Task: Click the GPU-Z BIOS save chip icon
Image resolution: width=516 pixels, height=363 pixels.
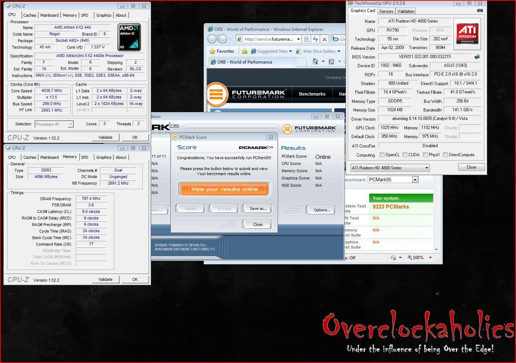Action: click(477, 57)
